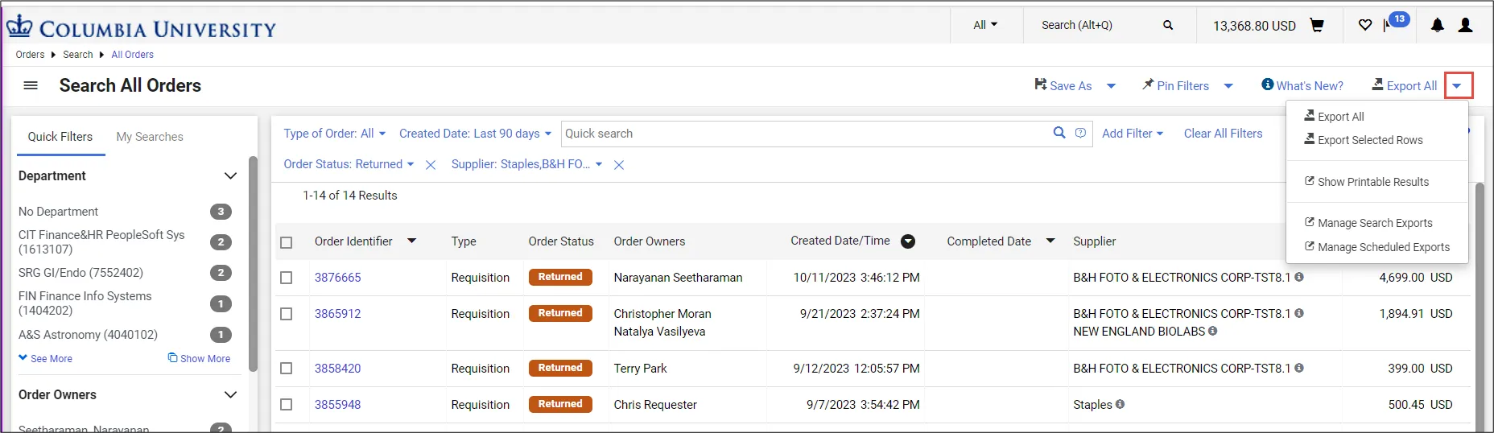Click the Orders breadcrumb
This screenshot has width=1494, height=433.
tap(30, 55)
